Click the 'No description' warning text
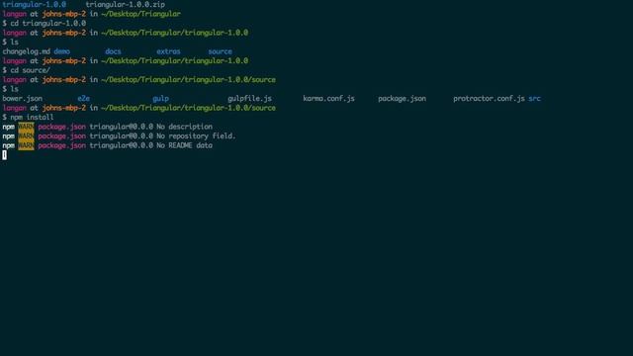Image resolution: width=633 pixels, height=356 pixels. pos(185,127)
